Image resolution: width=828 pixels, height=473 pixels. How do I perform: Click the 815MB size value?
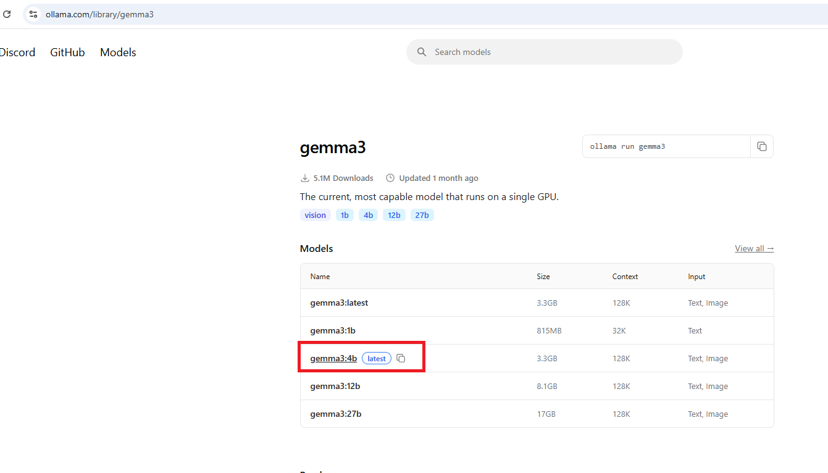(549, 331)
